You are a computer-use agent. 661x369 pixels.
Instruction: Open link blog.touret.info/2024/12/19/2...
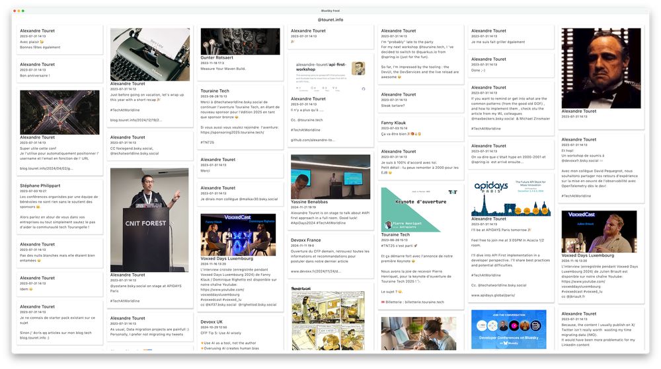(136, 120)
